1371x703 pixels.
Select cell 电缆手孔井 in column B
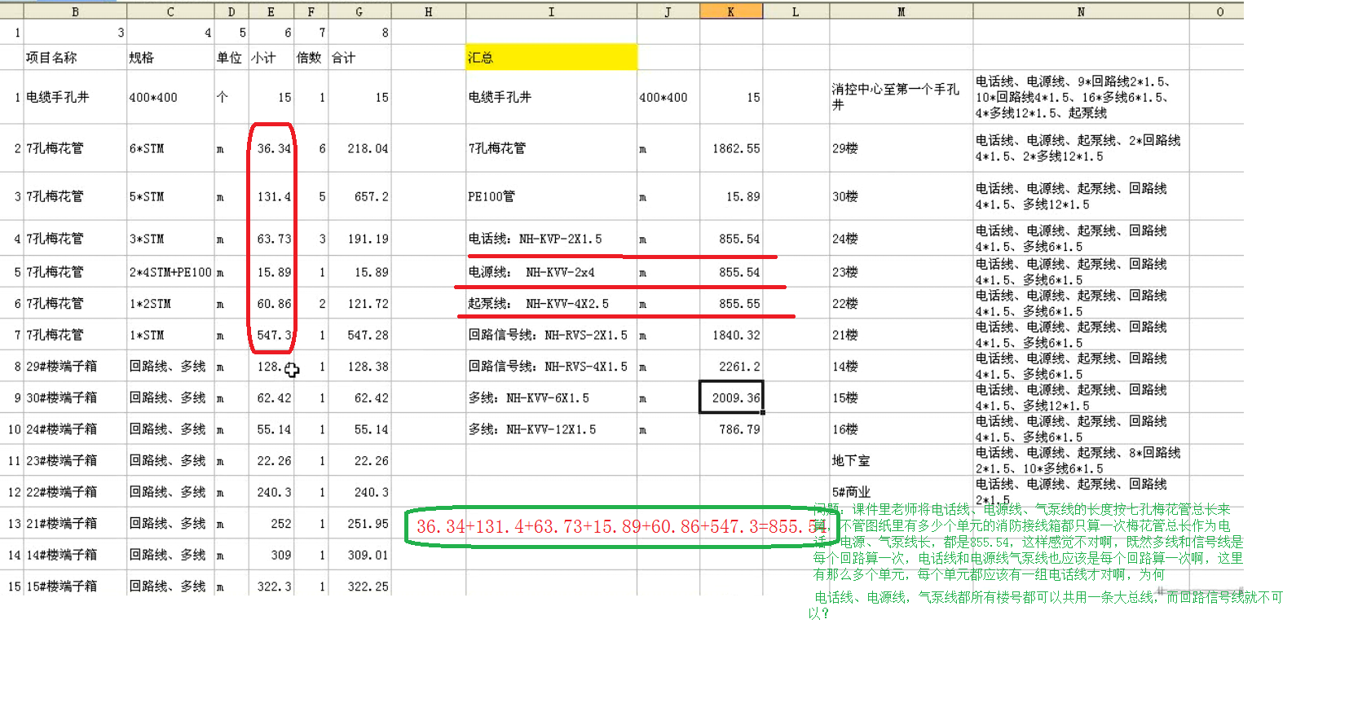click(x=75, y=97)
